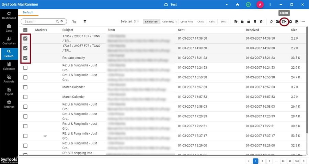Click the toolbar gear settings icon

click(x=290, y=22)
